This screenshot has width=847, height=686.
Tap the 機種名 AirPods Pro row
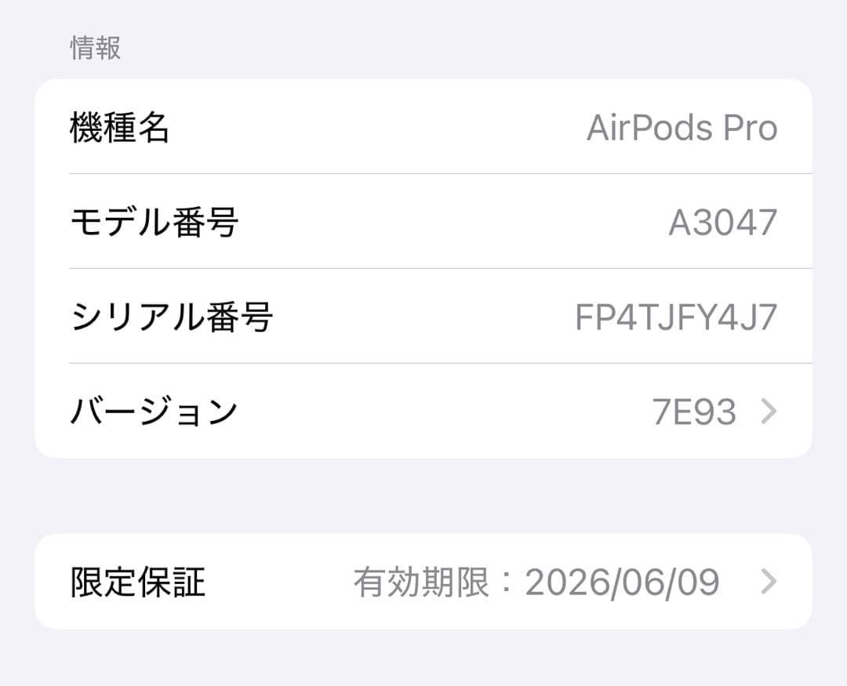click(423, 127)
